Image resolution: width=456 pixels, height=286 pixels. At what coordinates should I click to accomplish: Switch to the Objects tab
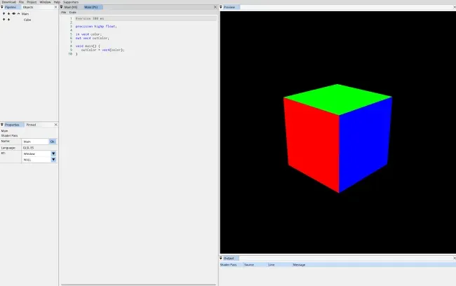(x=28, y=7)
